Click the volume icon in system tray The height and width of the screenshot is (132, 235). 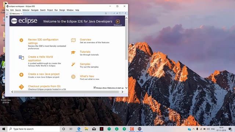point(208,129)
